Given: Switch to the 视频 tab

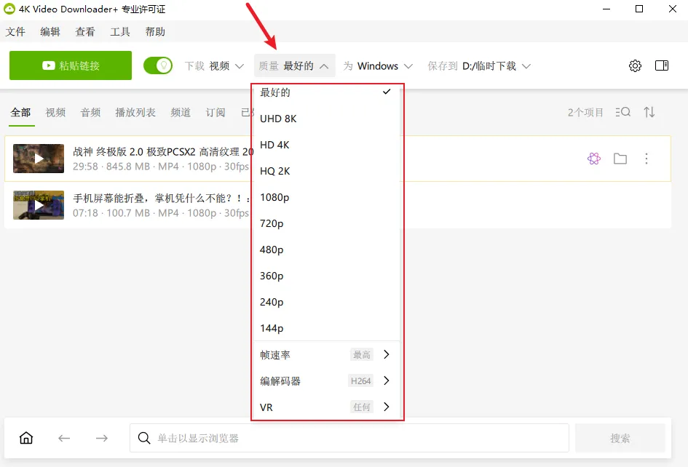Looking at the screenshot, I should pyautogui.click(x=56, y=112).
